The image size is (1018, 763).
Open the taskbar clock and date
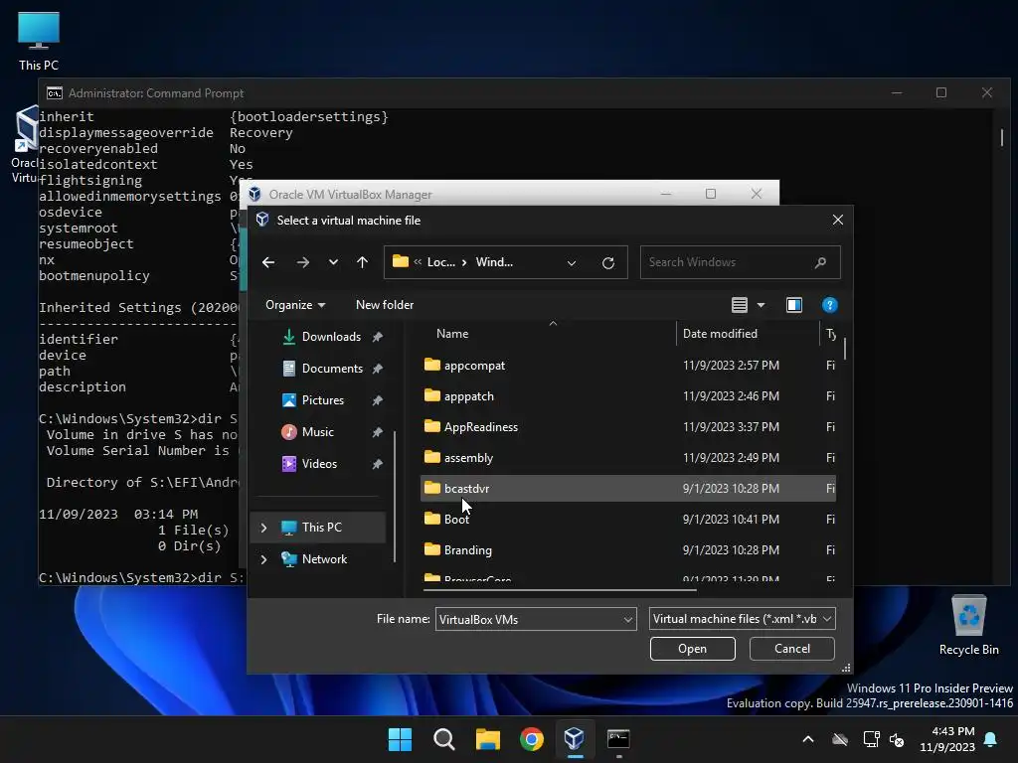point(947,739)
